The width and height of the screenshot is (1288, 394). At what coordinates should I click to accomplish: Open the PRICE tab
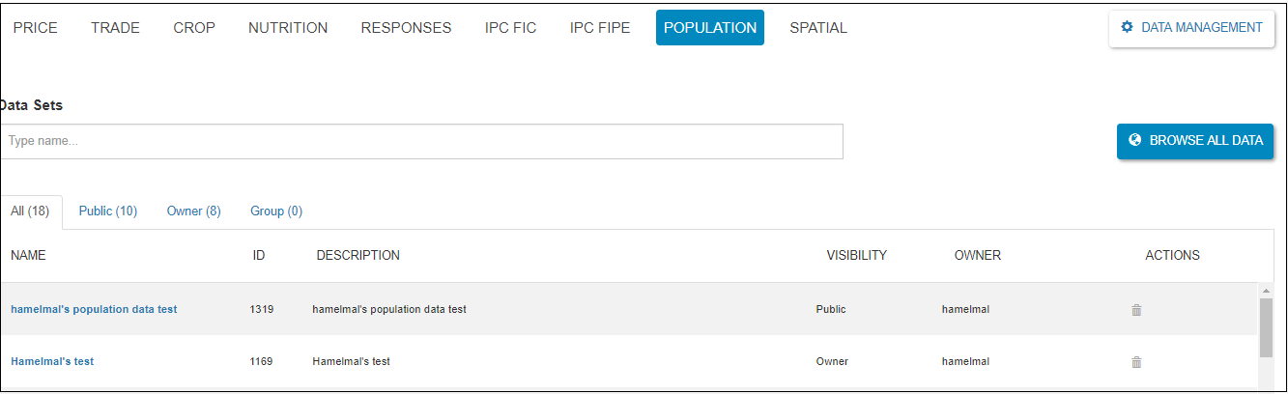tap(36, 28)
